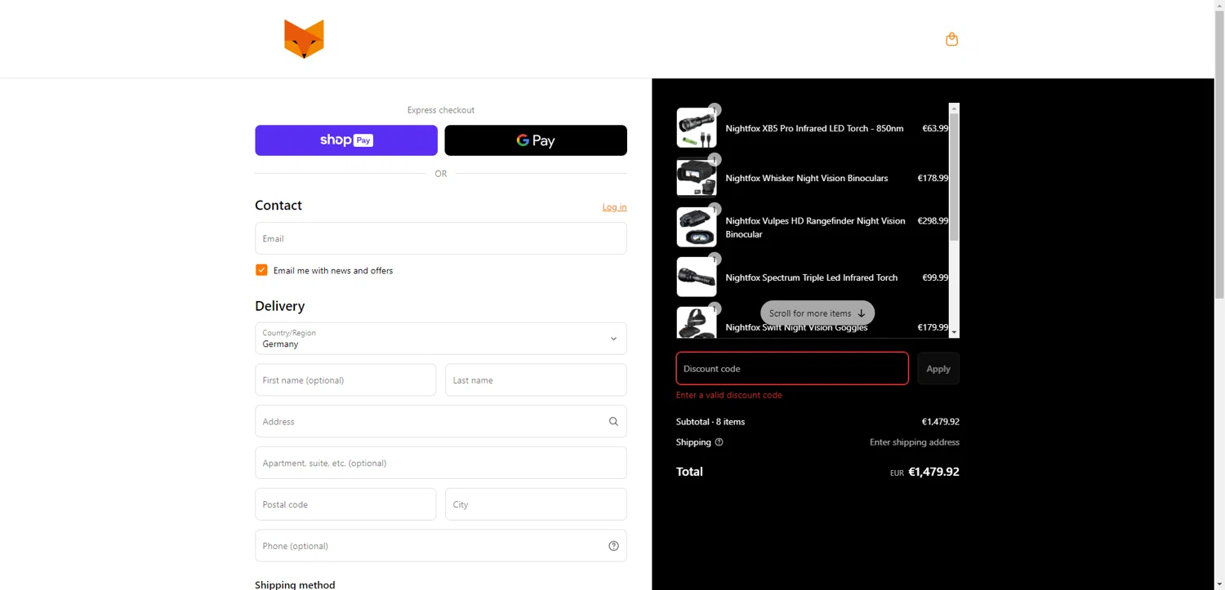Click the Shipping info question icon

click(x=719, y=442)
